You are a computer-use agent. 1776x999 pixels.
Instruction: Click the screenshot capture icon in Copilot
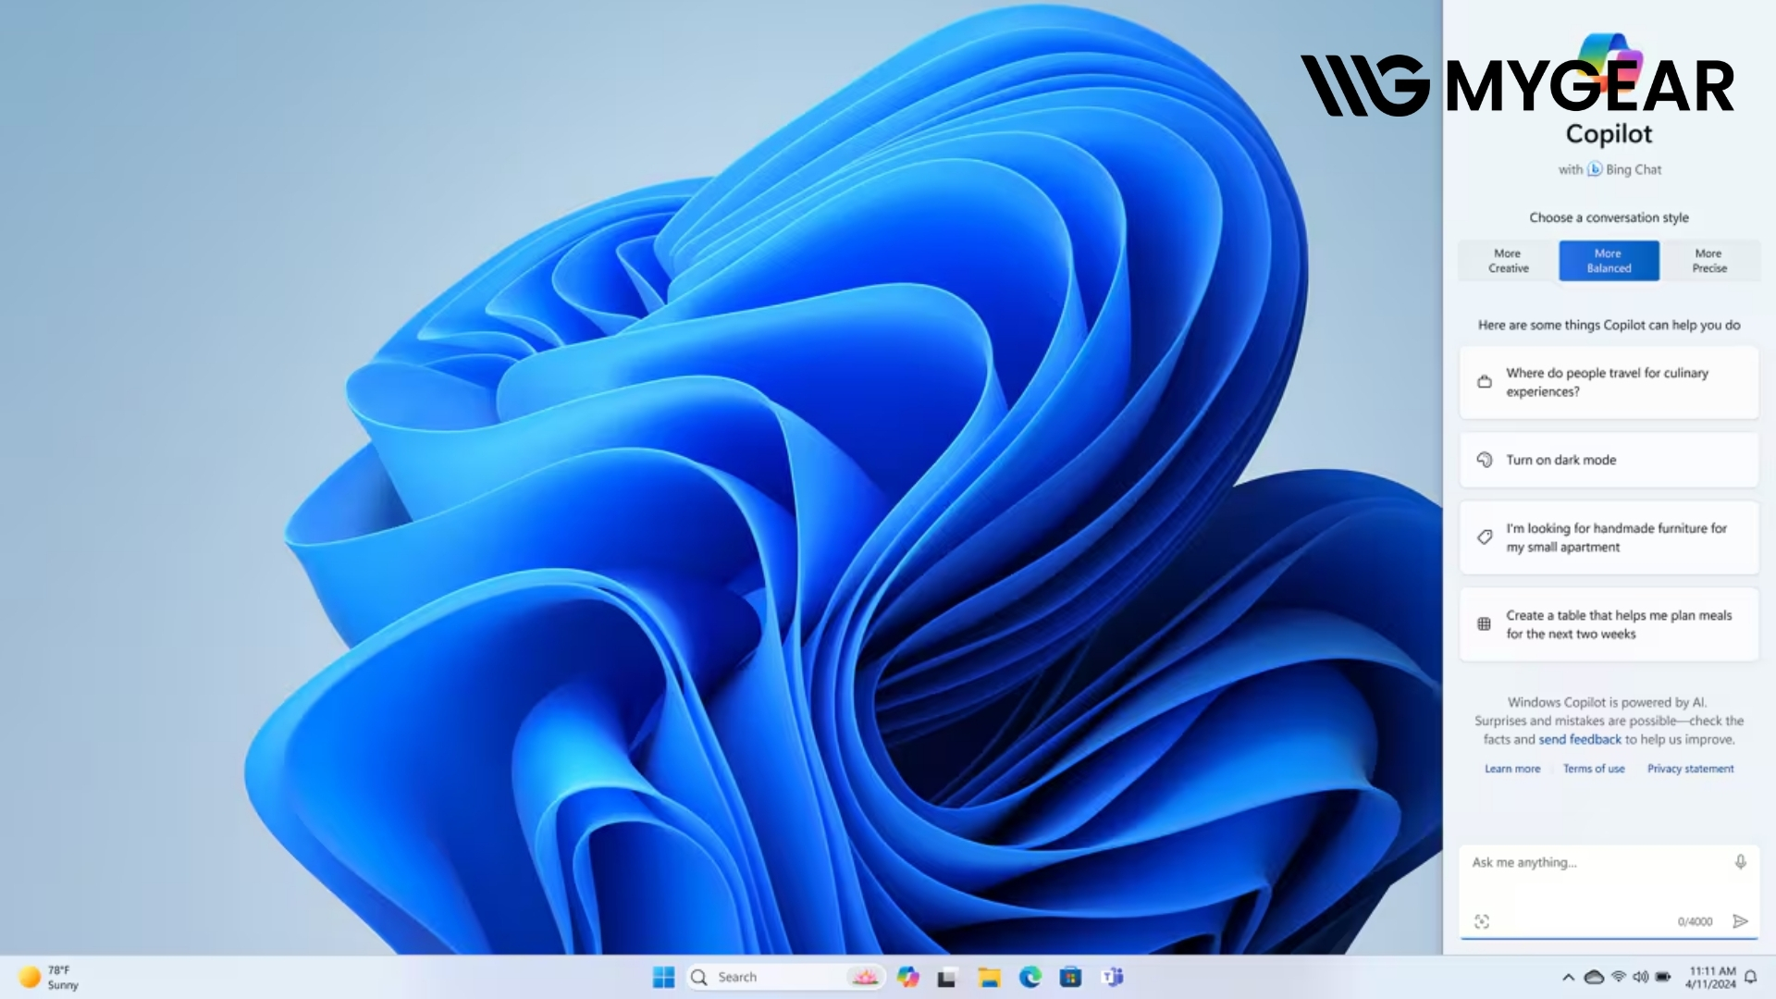(1482, 921)
